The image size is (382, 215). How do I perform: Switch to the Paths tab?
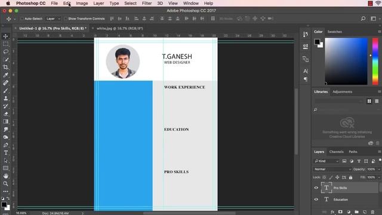(x=353, y=152)
